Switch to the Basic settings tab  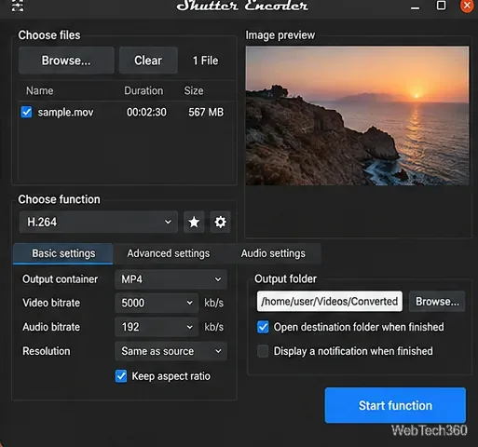click(63, 253)
